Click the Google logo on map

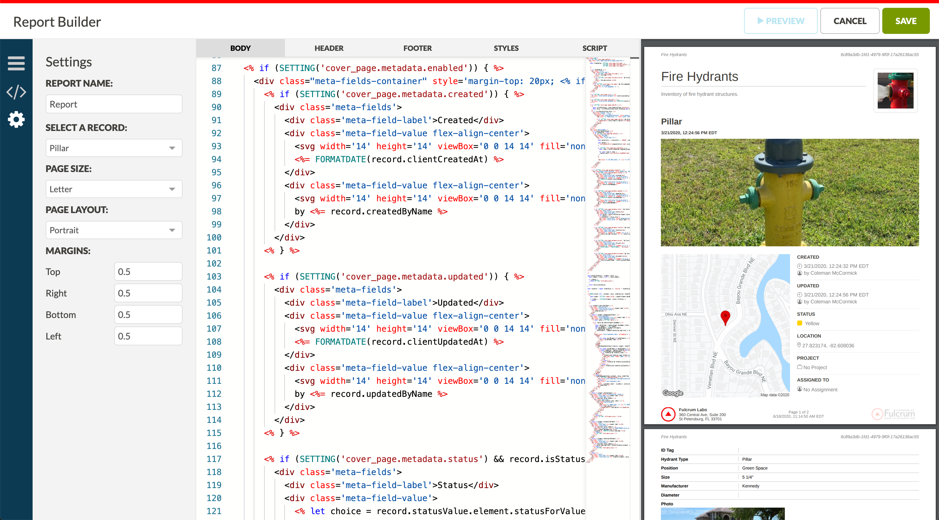[673, 393]
